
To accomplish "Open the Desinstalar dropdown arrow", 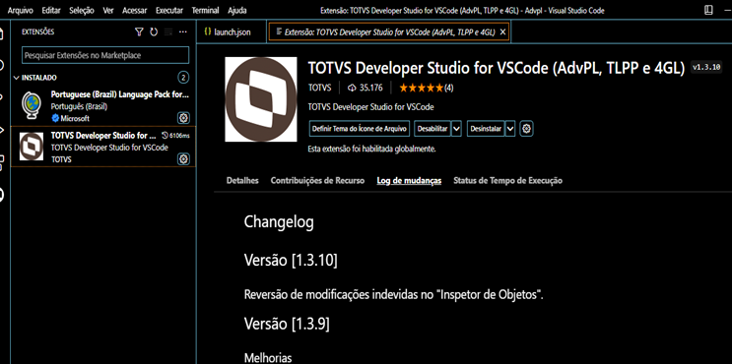I will pos(510,129).
